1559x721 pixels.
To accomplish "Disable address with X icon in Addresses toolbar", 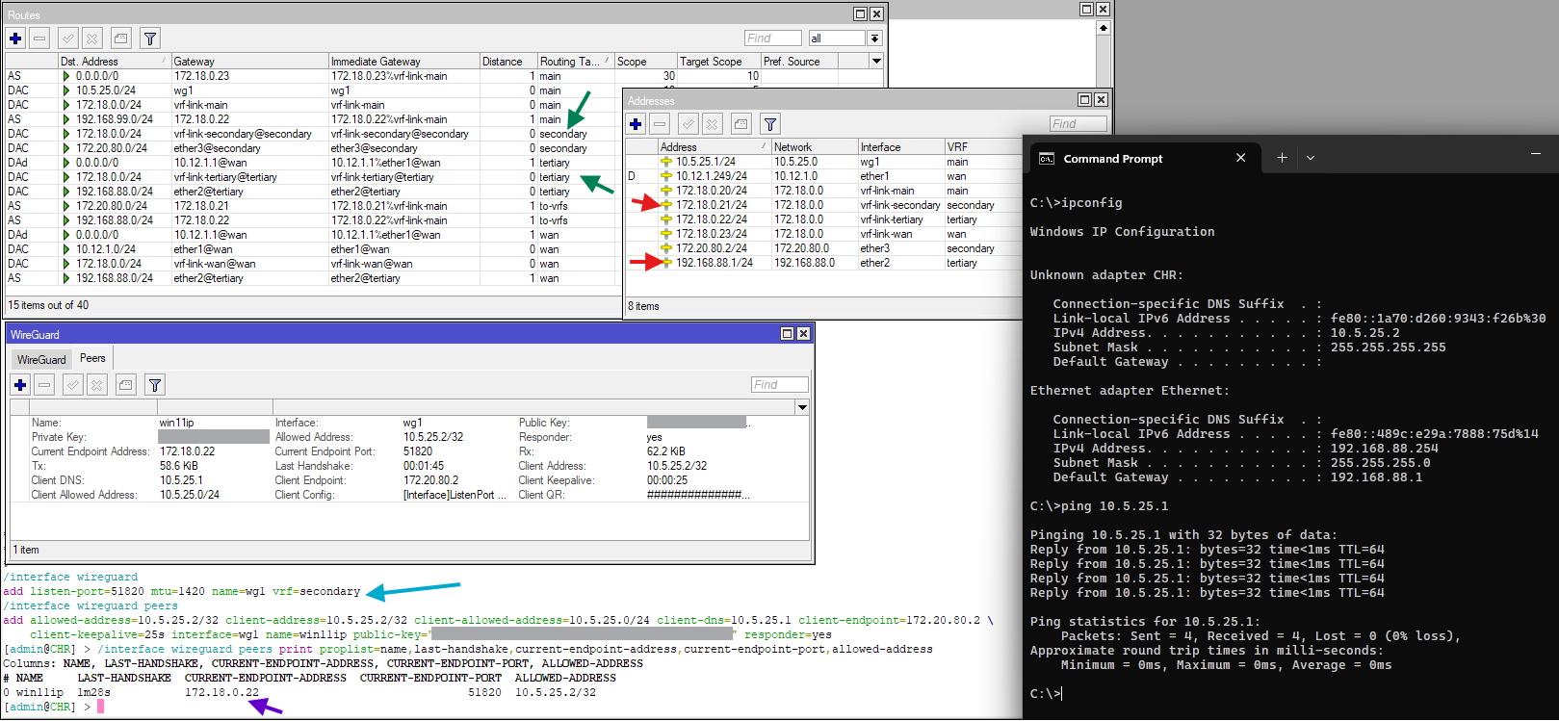I will tap(712, 124).
